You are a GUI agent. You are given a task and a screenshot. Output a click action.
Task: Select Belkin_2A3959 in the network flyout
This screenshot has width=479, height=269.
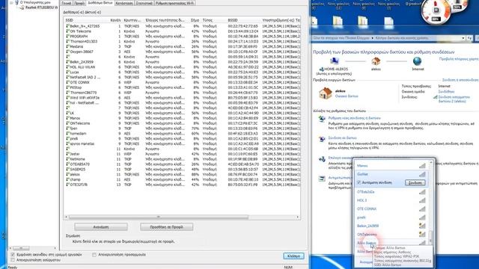coord(391,226)
